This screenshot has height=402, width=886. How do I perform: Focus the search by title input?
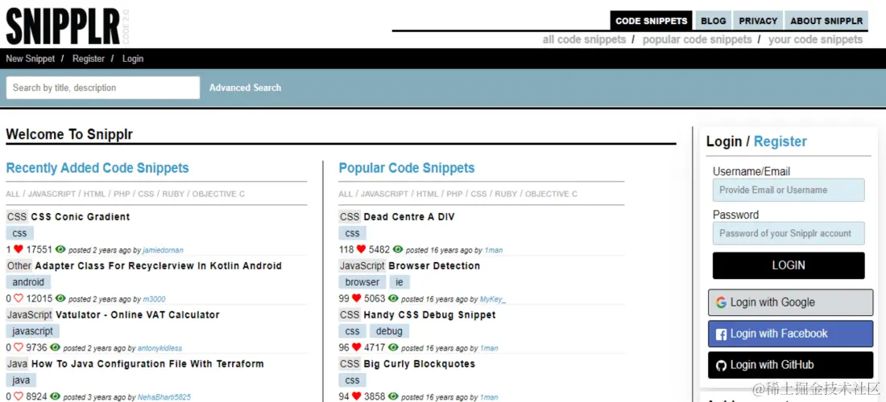pos(102,88)
